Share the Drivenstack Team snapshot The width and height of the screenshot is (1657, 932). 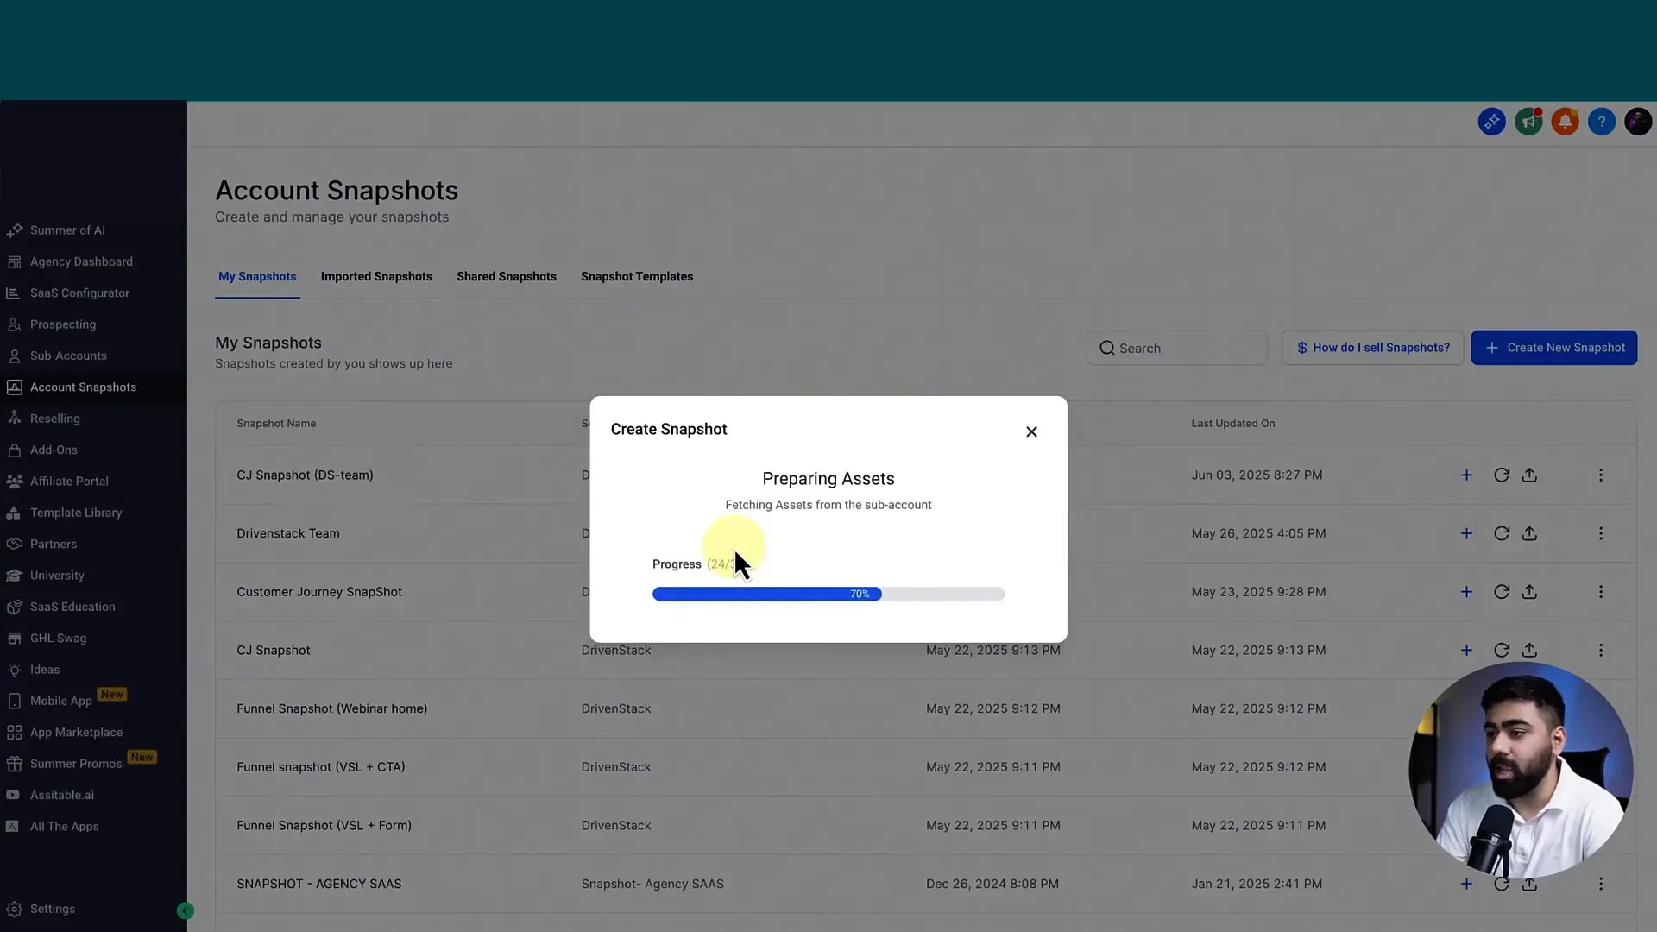click(1529, 534)
